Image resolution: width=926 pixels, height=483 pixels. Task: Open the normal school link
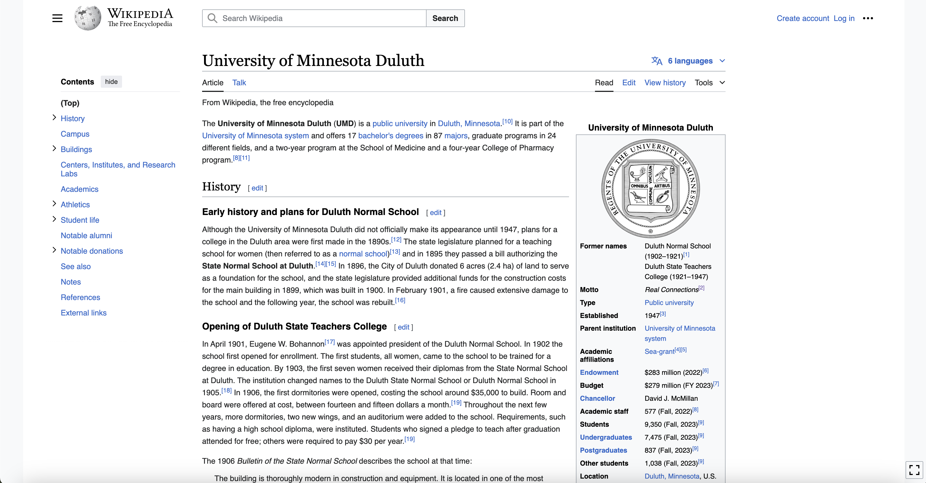(363, 254)
